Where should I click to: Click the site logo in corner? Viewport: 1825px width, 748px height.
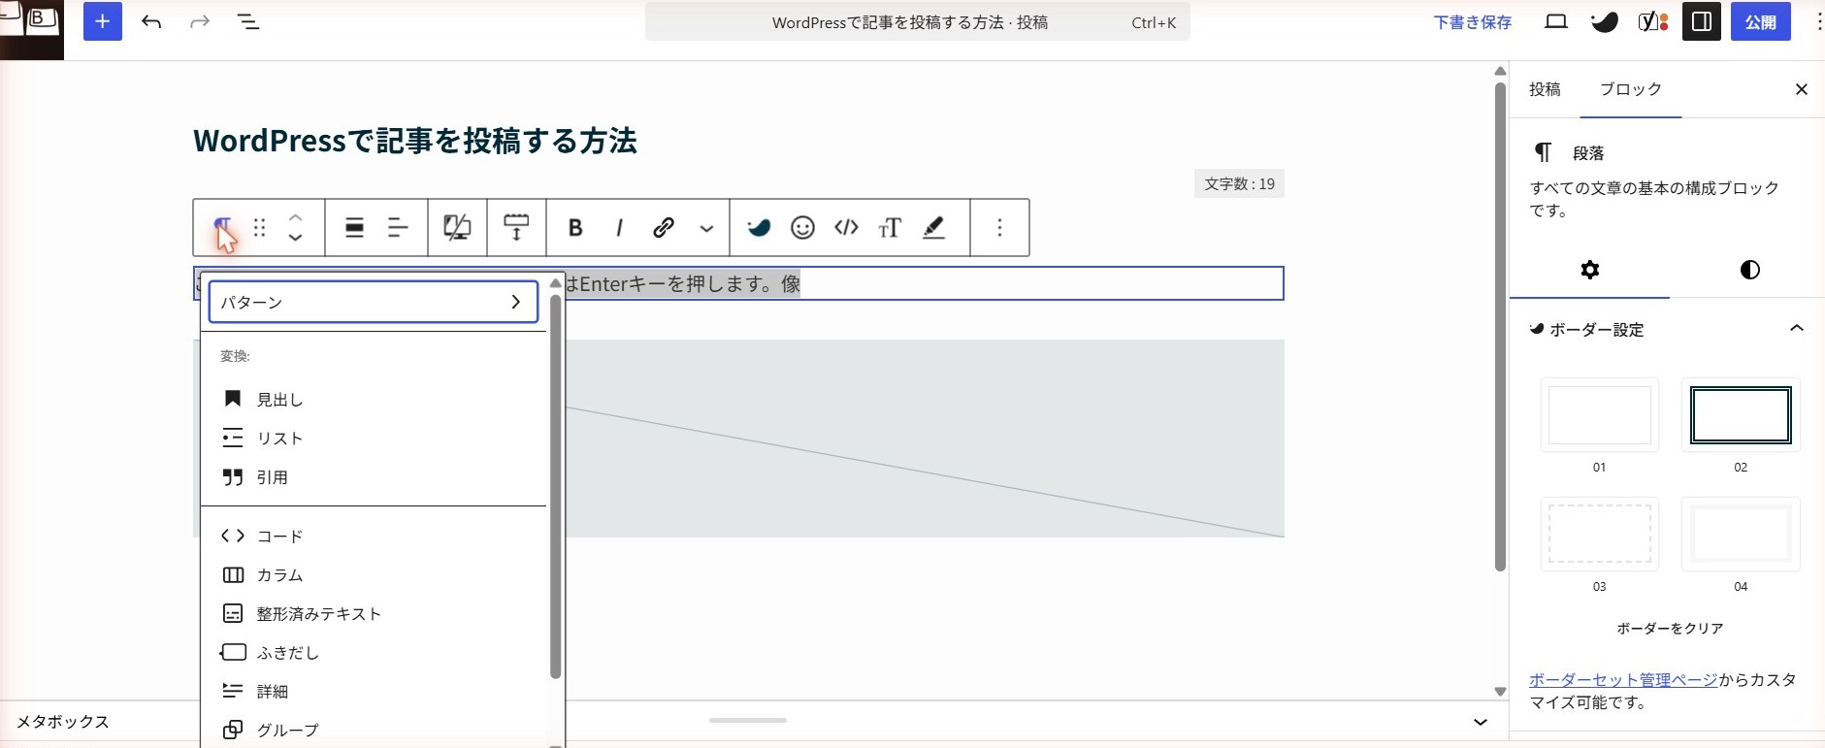click(31, 29)
